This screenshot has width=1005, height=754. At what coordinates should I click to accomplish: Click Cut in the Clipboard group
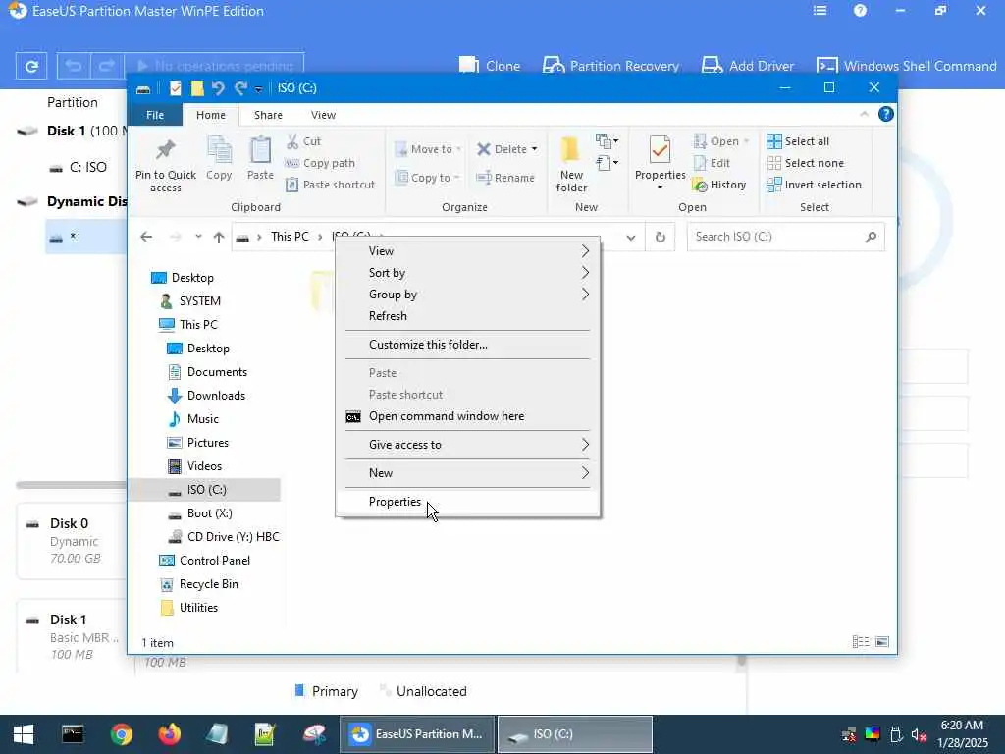(304, 141)
